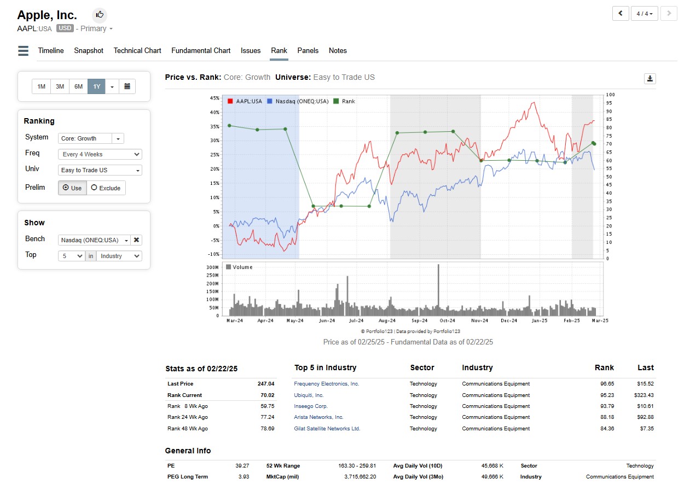The height and width of the screenshot is (502, 696).
Task: Remove the Nasdaq benchmark with X icon
Action: pos(137,240)
